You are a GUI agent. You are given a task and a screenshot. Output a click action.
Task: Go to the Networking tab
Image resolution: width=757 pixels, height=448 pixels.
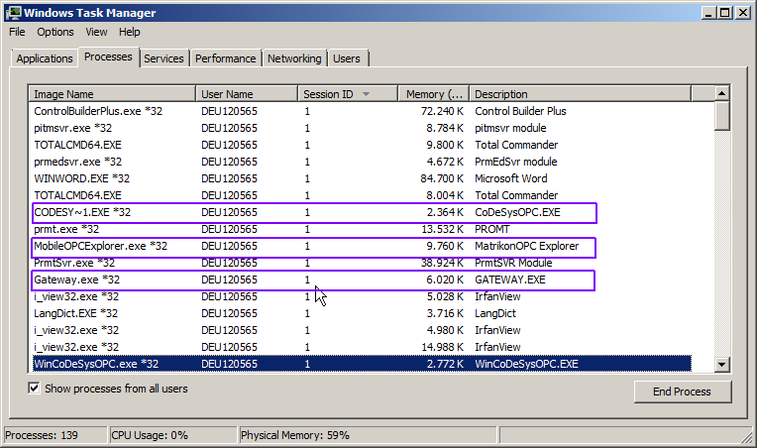click(x=294, y=58)
